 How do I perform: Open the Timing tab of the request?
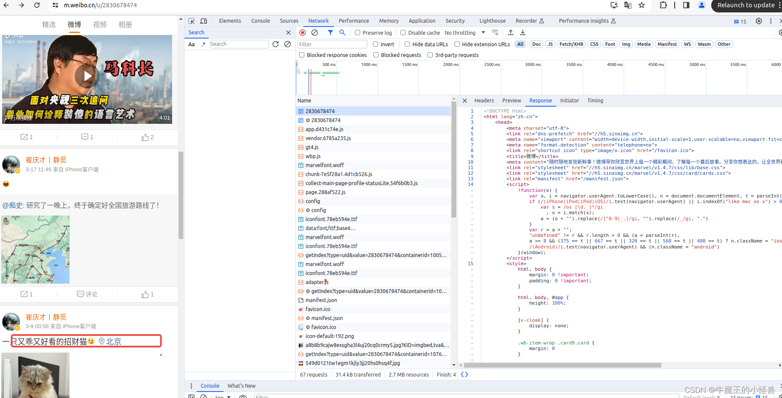[595, 101]
